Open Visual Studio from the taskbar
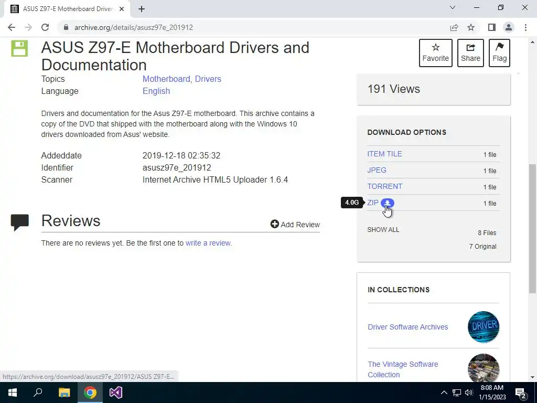 [116, 393]
